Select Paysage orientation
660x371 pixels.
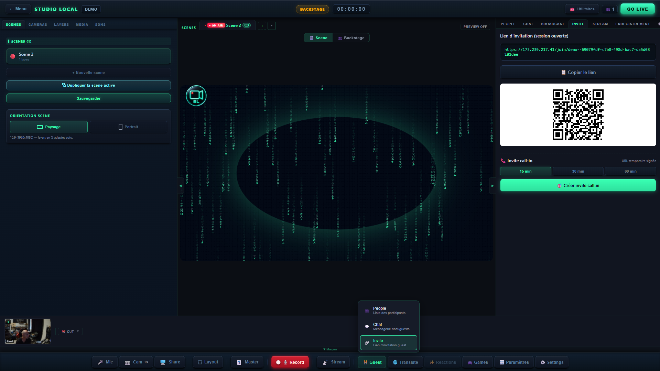tap(49, 127)
